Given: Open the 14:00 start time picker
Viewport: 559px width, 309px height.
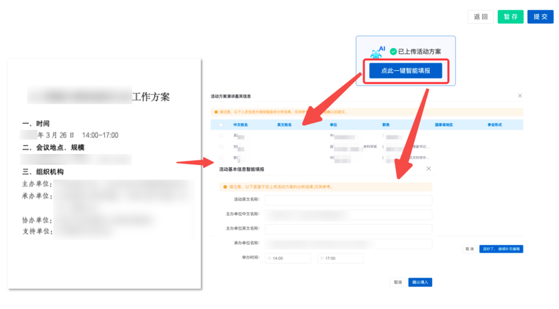Looking at the screenshot, I should point(288,258).
